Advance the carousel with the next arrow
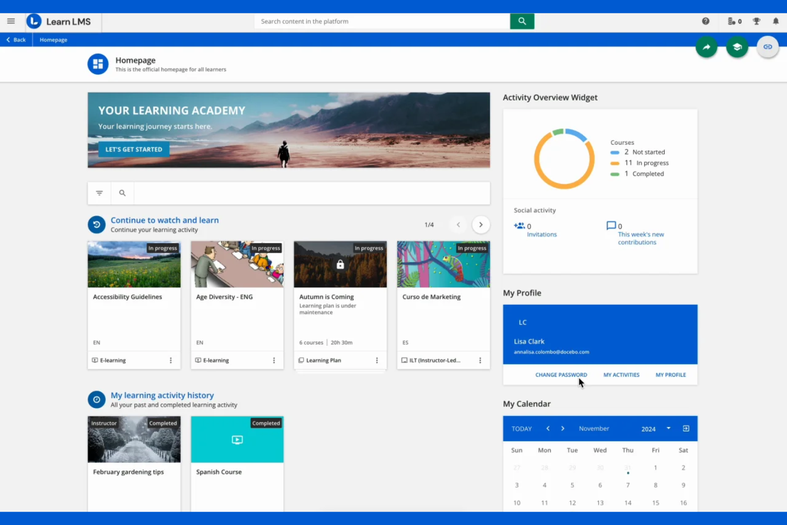The height and width of the screenshot is (525, 787). 481,224
